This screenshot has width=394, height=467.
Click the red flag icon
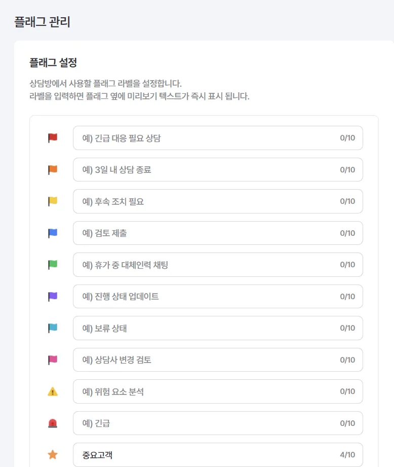[x=53, y=138]
